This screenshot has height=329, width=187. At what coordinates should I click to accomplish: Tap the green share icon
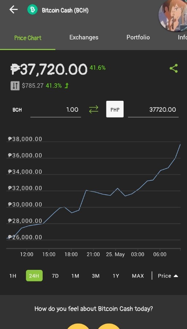coord(174,68)
